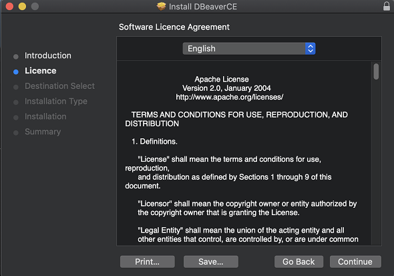This screenshot has width=394, height=276.
Task: Click the '"Legal Entity" shall mean' paragraph
Action: [x=248, y=235]
